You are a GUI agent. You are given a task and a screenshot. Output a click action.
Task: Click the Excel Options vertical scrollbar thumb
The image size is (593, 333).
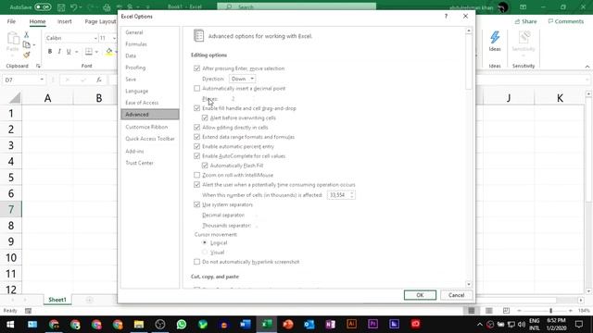click(469, 62)
